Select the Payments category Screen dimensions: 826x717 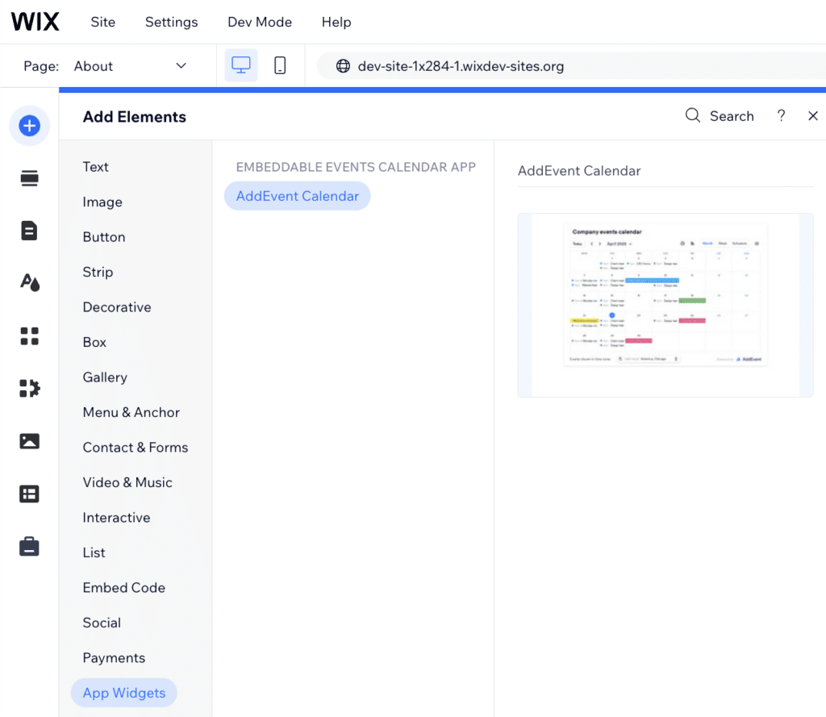(x=114, y=658)
